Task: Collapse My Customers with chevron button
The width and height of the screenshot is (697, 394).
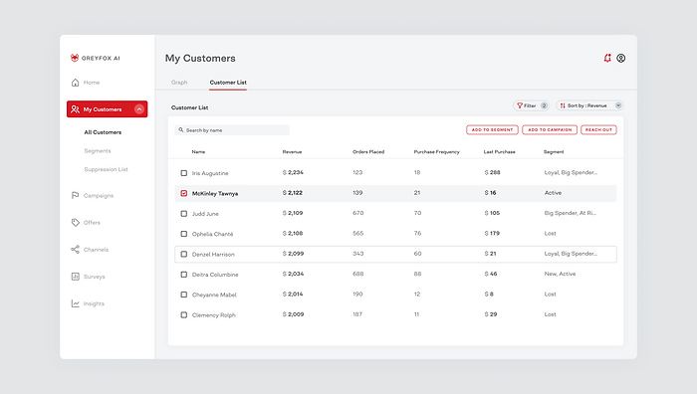Action: click(139, 109)
